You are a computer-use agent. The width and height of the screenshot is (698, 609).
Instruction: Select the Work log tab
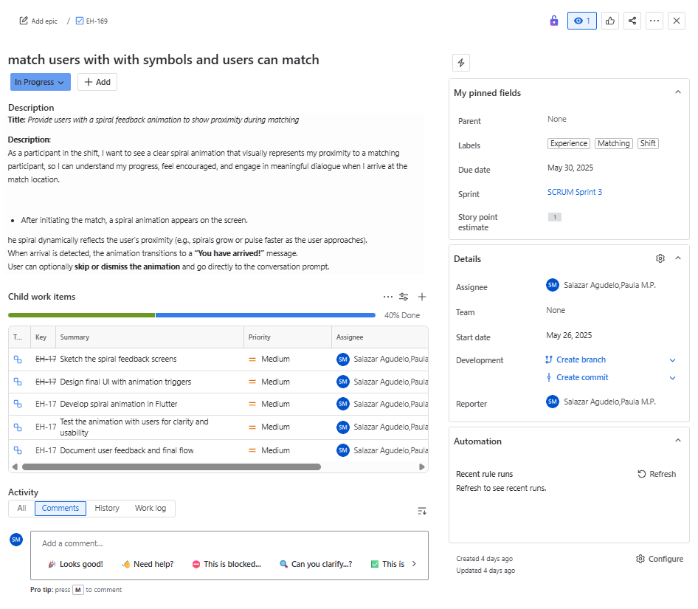[x=151, y=508]
